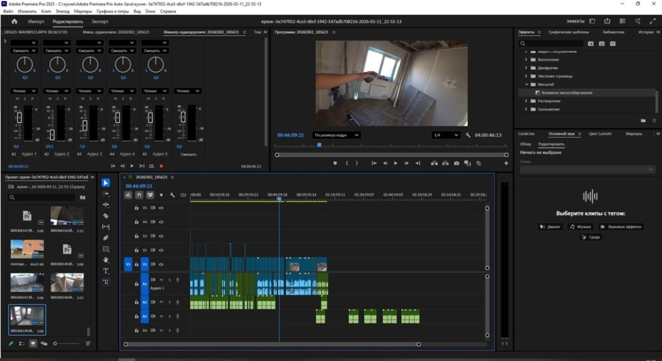Add marker in Program monitor
The width and height of the screenshot is (662, 361).
point(335,163)
